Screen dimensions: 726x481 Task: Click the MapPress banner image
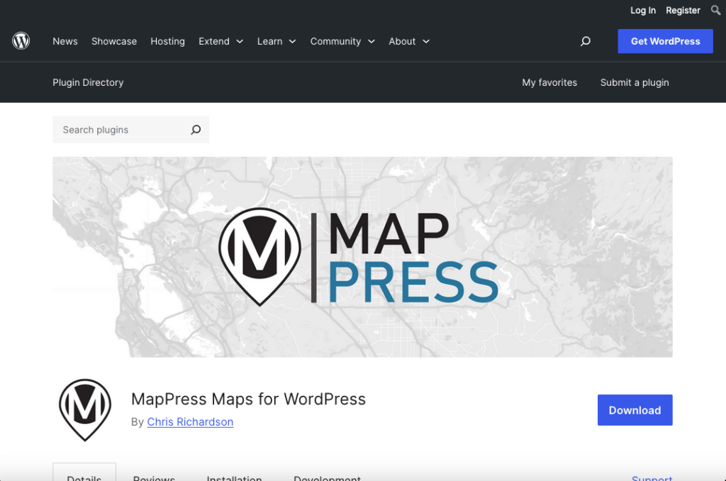pos(362,257)
